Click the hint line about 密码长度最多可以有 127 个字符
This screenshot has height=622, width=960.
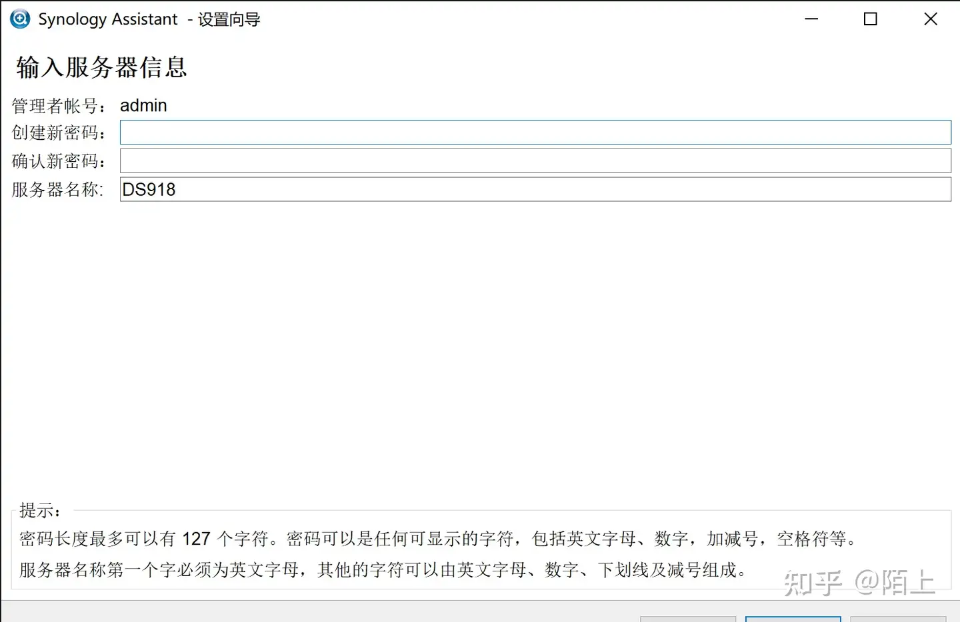(438, 538)
